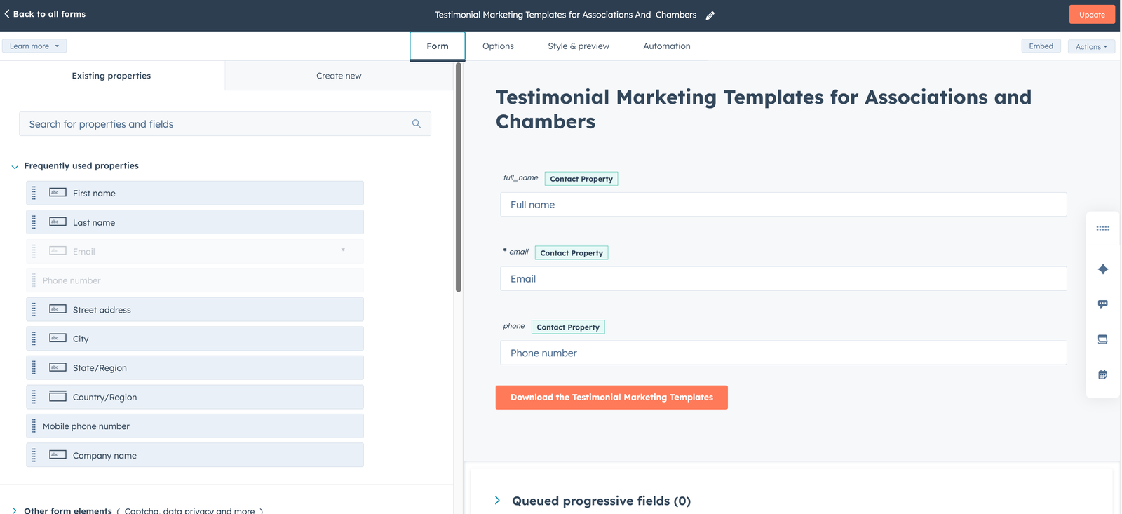Viewport: 1122px width, 514px height.
Task: Click the Embed button
Action: pos(1041,46)
